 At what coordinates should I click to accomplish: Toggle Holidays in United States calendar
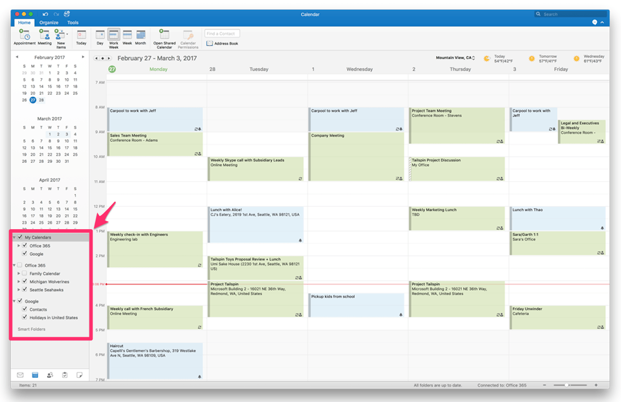click(25, 317)
